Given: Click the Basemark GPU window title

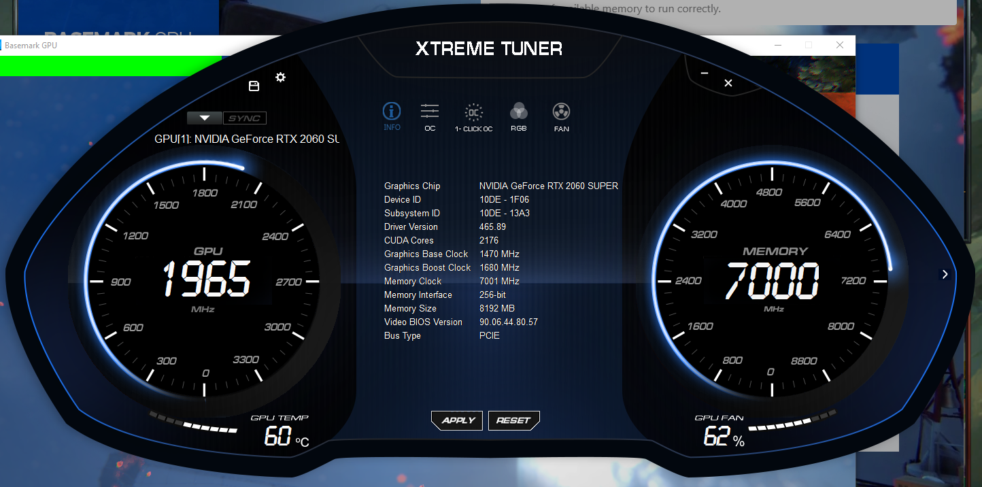Looking at the screenshot, I should tap(31, 46).
